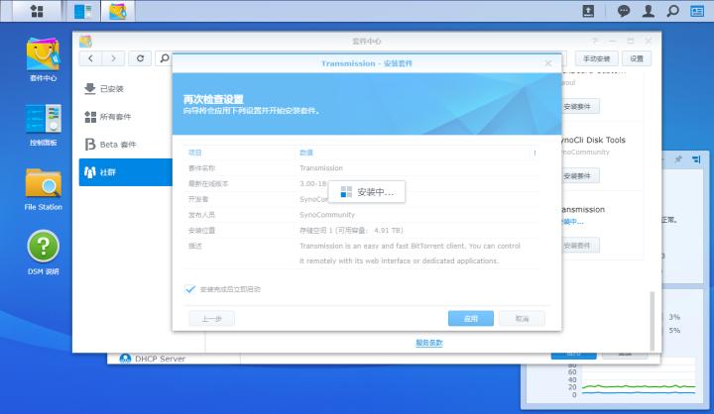Switch to Package Center taskbar icon
This screenshot has height=414, width=714.
point(117,11)
